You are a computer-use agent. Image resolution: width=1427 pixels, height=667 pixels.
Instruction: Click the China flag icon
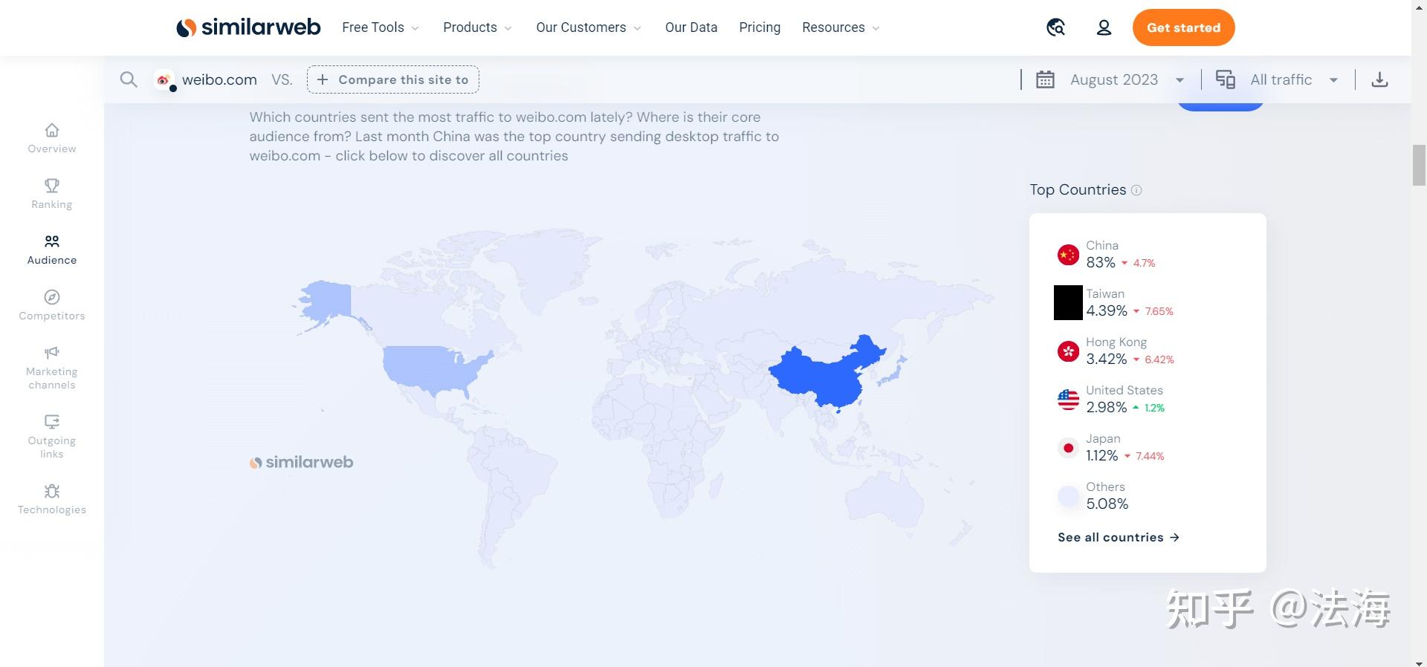1068,255
